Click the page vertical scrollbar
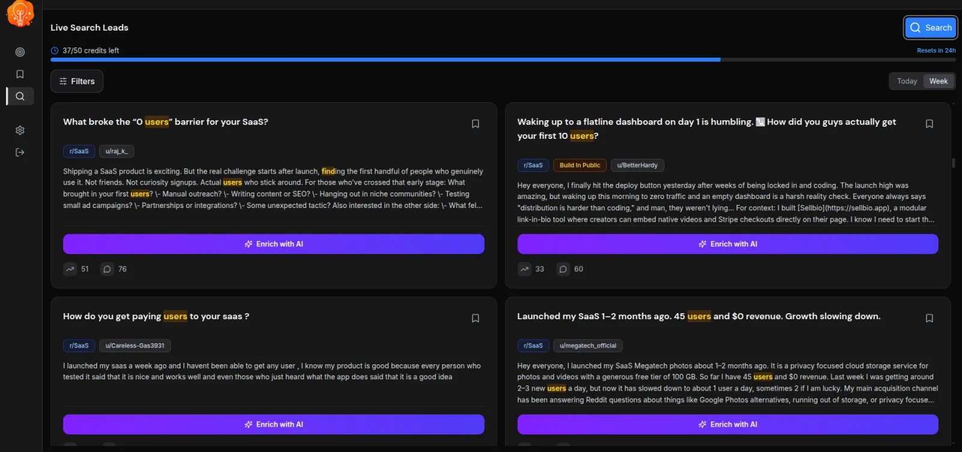Image resolution: width=962 pixels, height=452 pixels. point(954,163)
